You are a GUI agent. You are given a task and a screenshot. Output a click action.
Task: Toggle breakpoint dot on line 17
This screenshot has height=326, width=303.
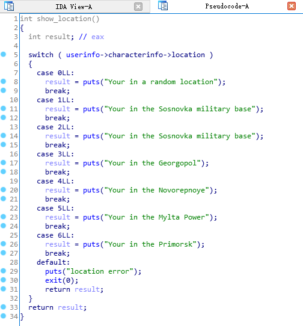[4, 162]
